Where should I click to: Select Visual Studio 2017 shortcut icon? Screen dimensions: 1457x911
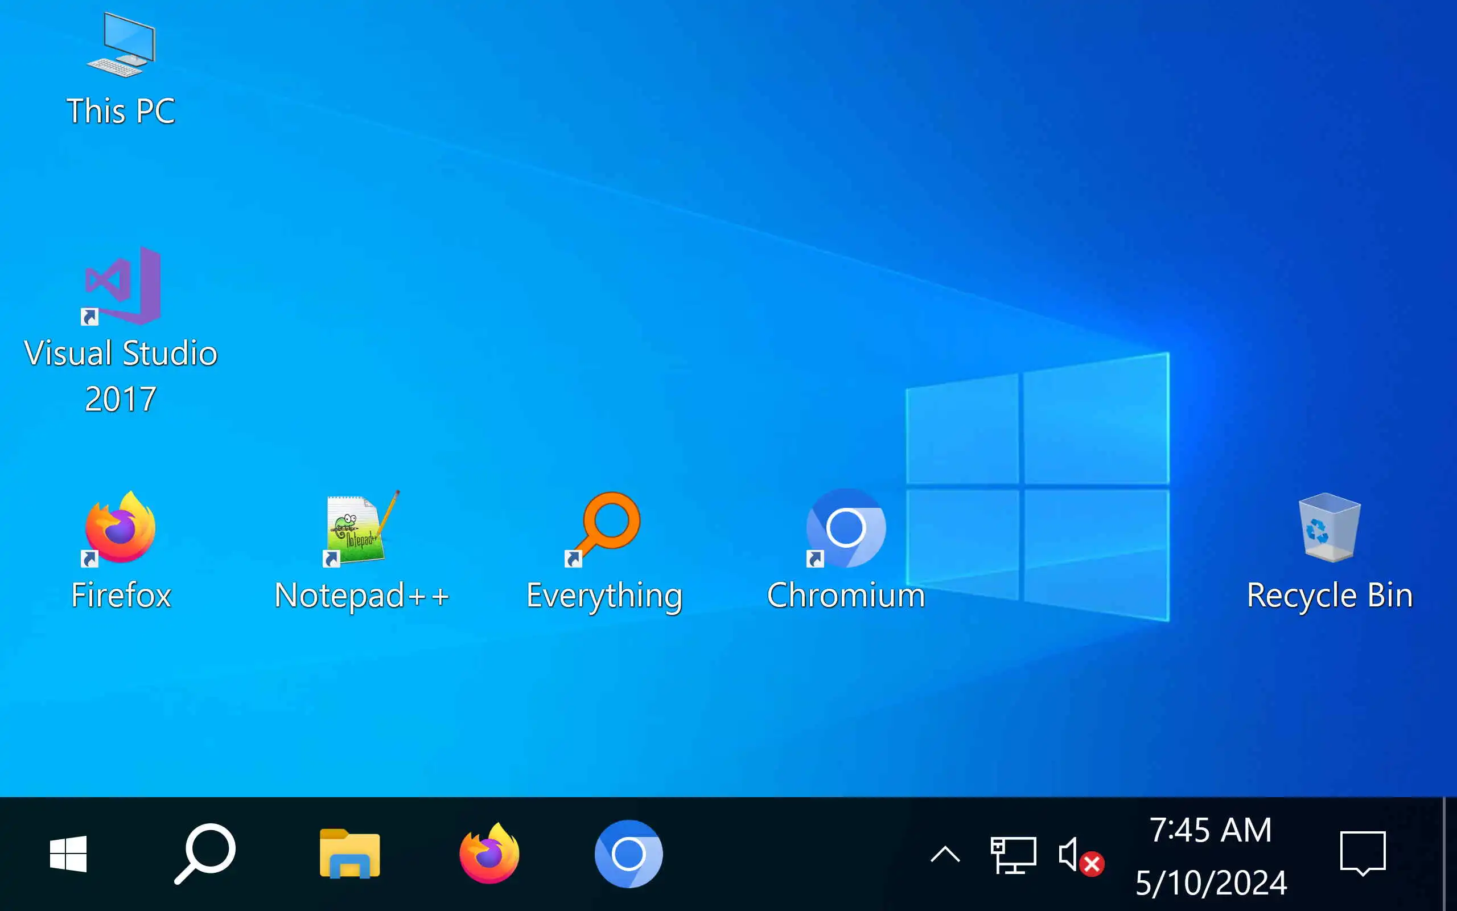(x=122, y=286)
